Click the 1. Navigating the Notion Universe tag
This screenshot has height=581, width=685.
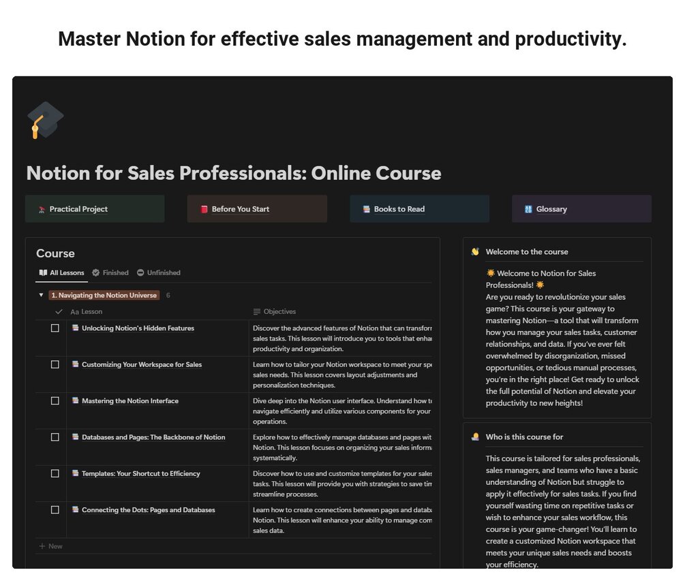[x=104, y=296]
